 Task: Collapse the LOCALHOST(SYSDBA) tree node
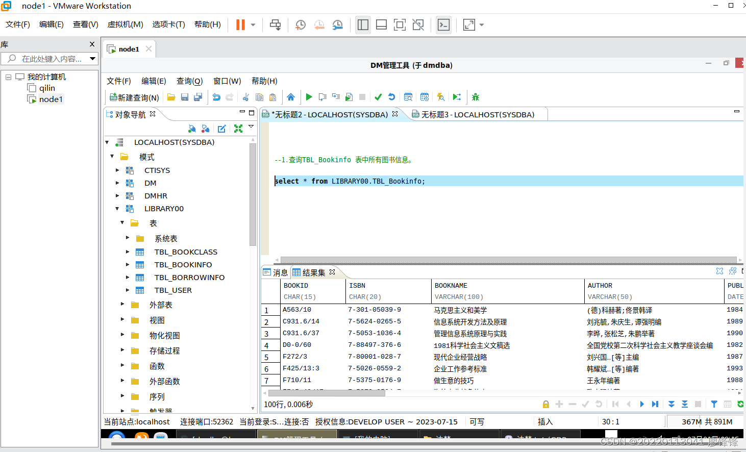[x=107, y=142]
